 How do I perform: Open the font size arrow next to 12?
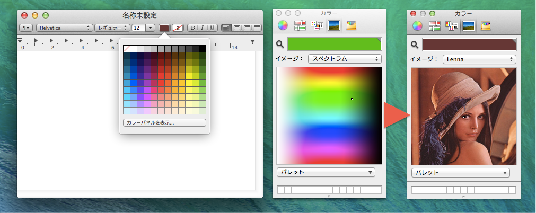point(151,28)
